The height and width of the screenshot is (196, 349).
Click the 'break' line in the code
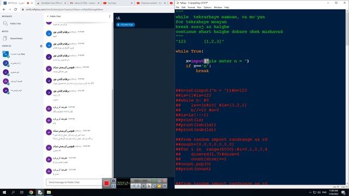(202, 71)
